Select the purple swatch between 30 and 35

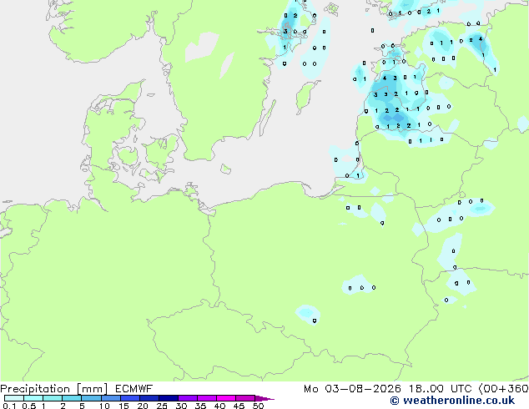188,398
